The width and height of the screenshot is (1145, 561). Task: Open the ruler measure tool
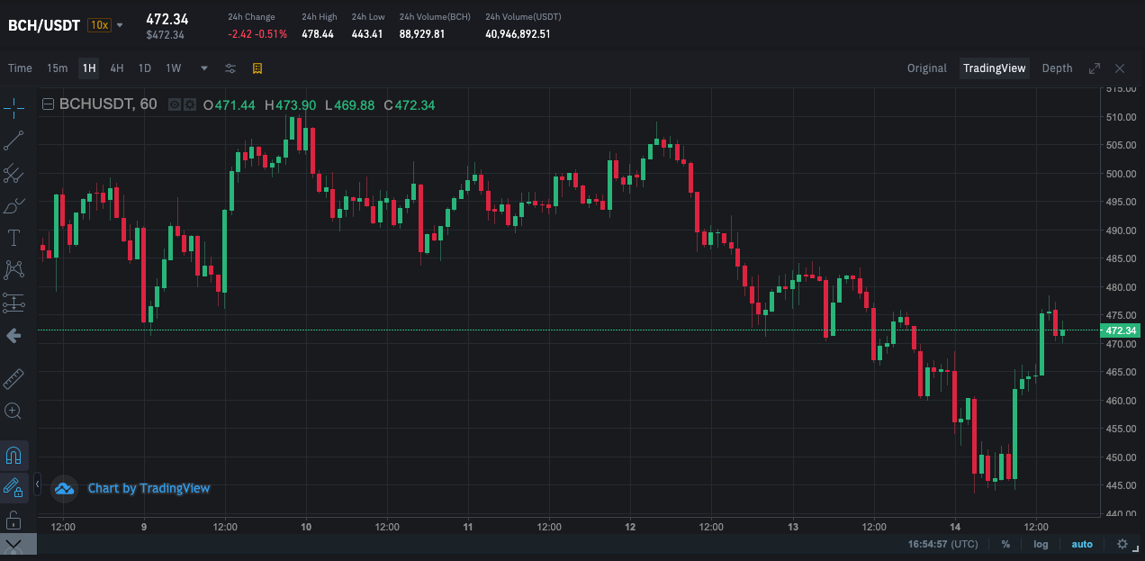(14, 378)
